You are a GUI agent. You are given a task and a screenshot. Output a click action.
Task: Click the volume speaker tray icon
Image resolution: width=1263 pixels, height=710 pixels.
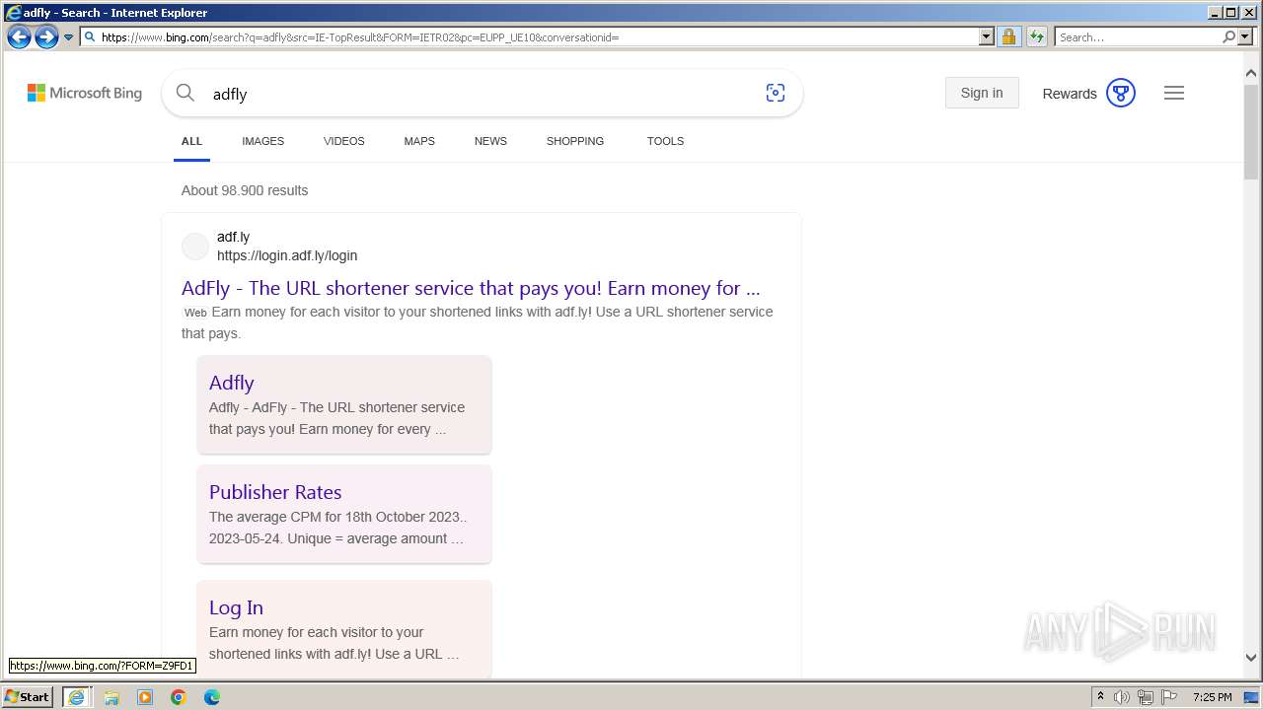1122,697
